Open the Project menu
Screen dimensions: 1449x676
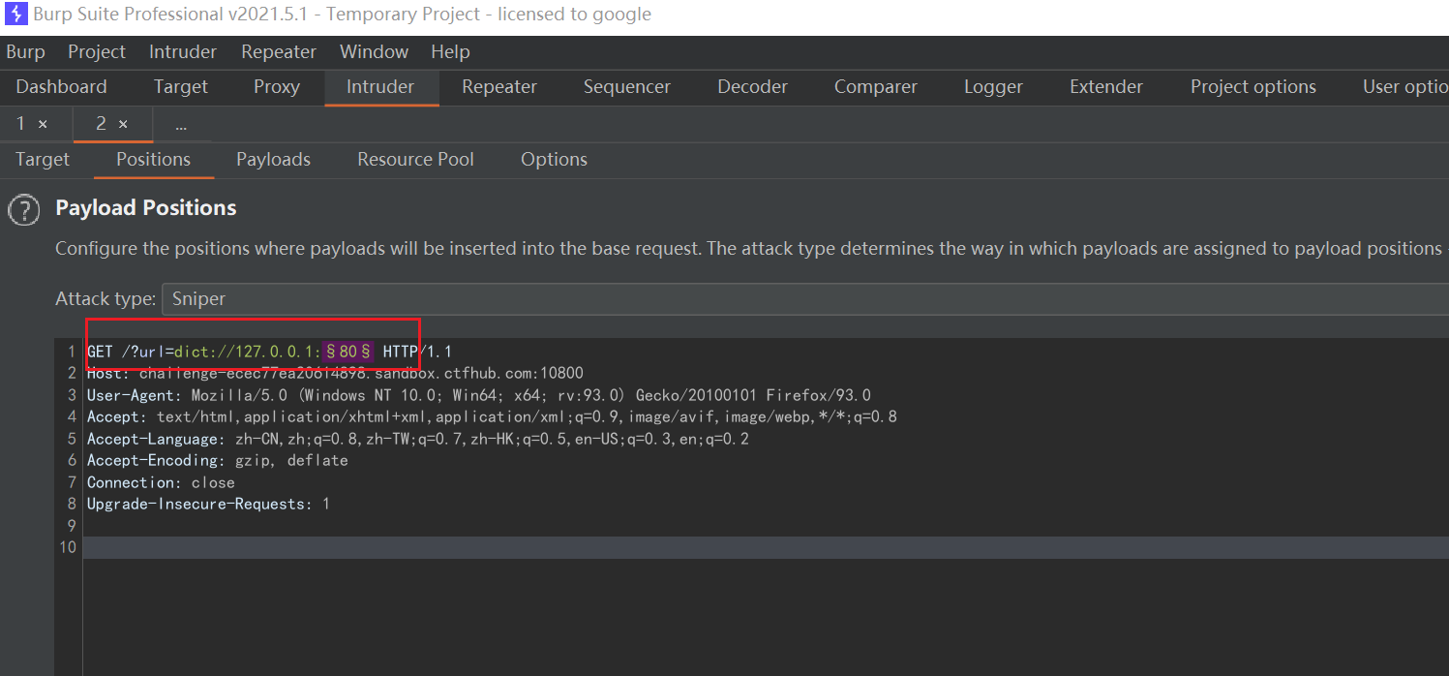coord(97,52)
